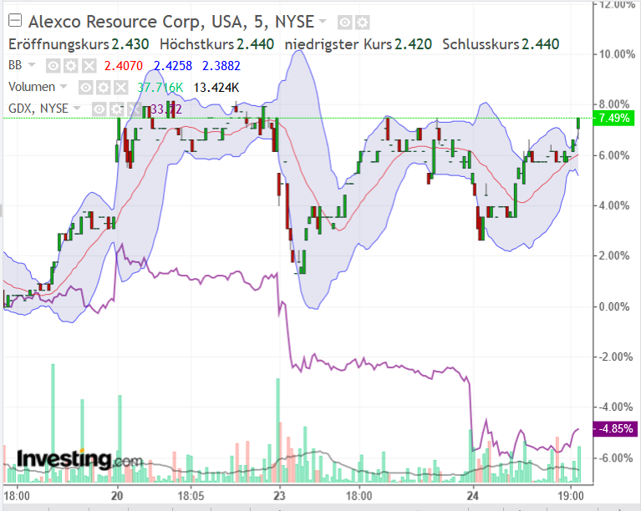Open the Volumen indicator dropdown arrow
The image size is (641, 511).
(x=64, y=87)
